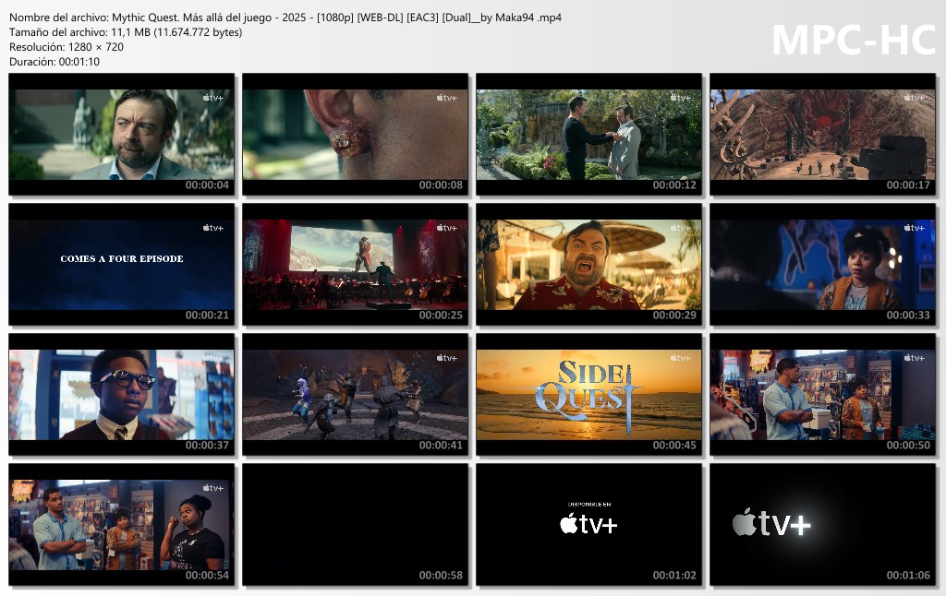946x596 pixels.
Task: Open the orchestra concert thumbnail at 00:00:25
Action: tap(356, 265)
